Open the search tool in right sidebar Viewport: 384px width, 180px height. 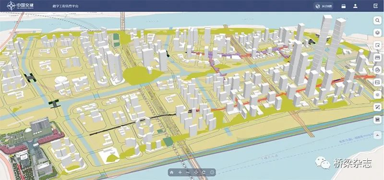point(377,21)
